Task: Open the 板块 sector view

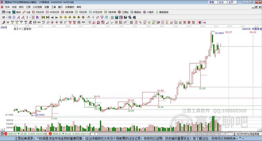Action: 17,12
